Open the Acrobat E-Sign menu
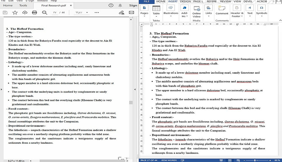 click(x=30, y=1)
